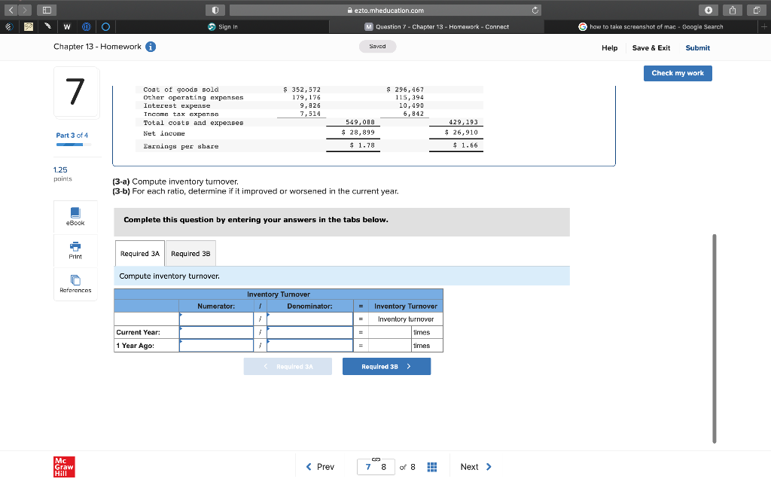
Task: Select question number 7 in pager
Action: tap(367, 467)
